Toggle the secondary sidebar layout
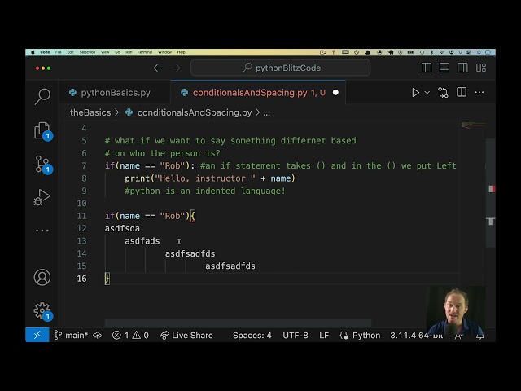This screenshot has width=521, height=391. 462,68
